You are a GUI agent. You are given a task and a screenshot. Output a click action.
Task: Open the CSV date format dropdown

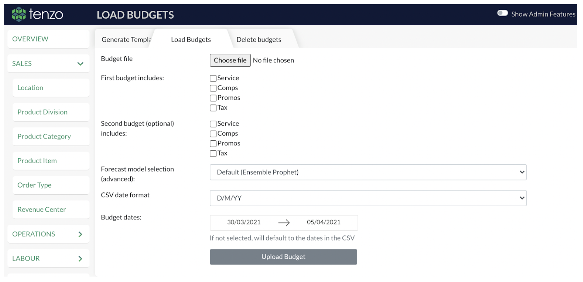(x=368, y=198)
